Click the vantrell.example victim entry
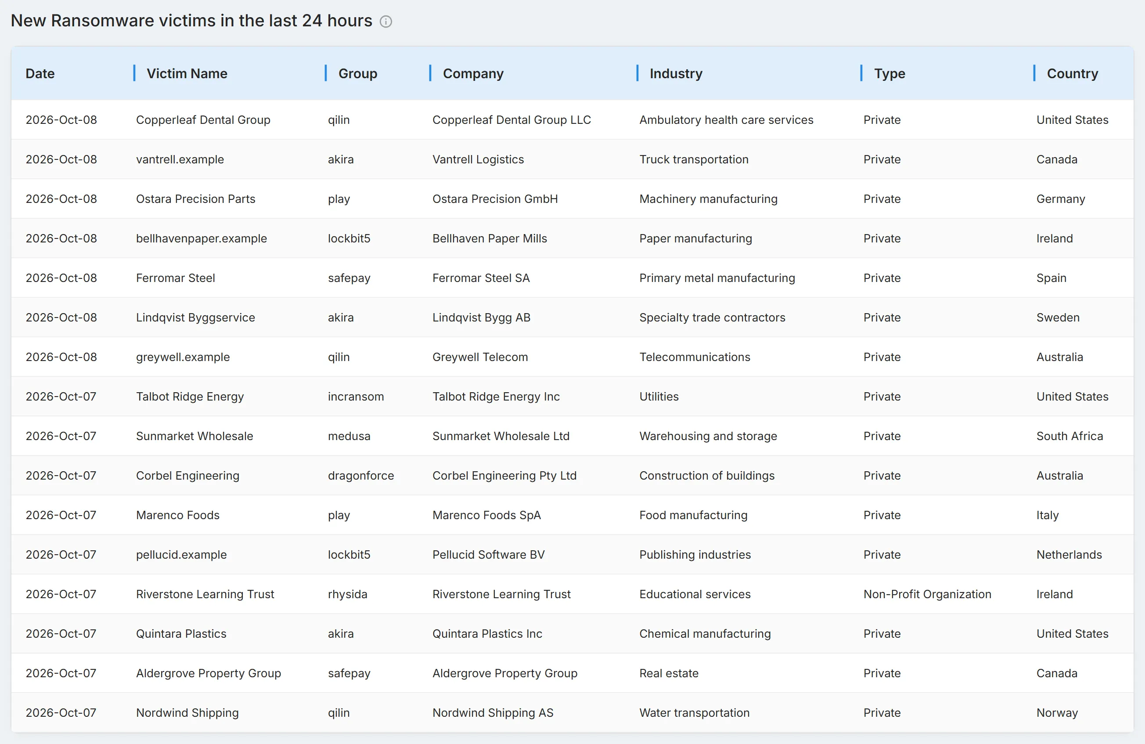Image resolution: width=1145 pixels, height=744 pixels. [180, 159]
